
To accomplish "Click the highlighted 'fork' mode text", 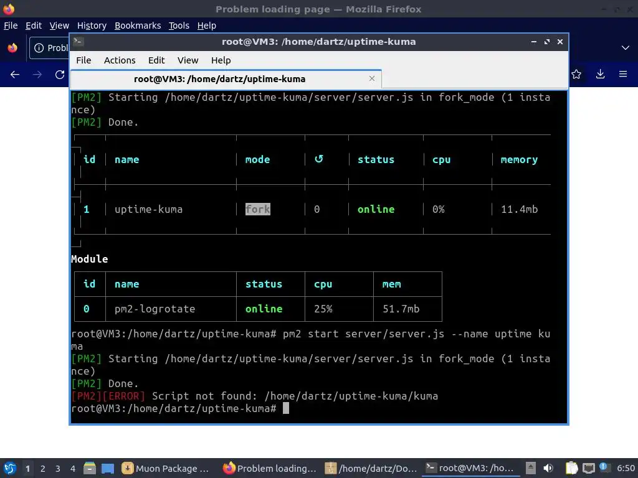I will pyautogui.click(x=257, y=209).
